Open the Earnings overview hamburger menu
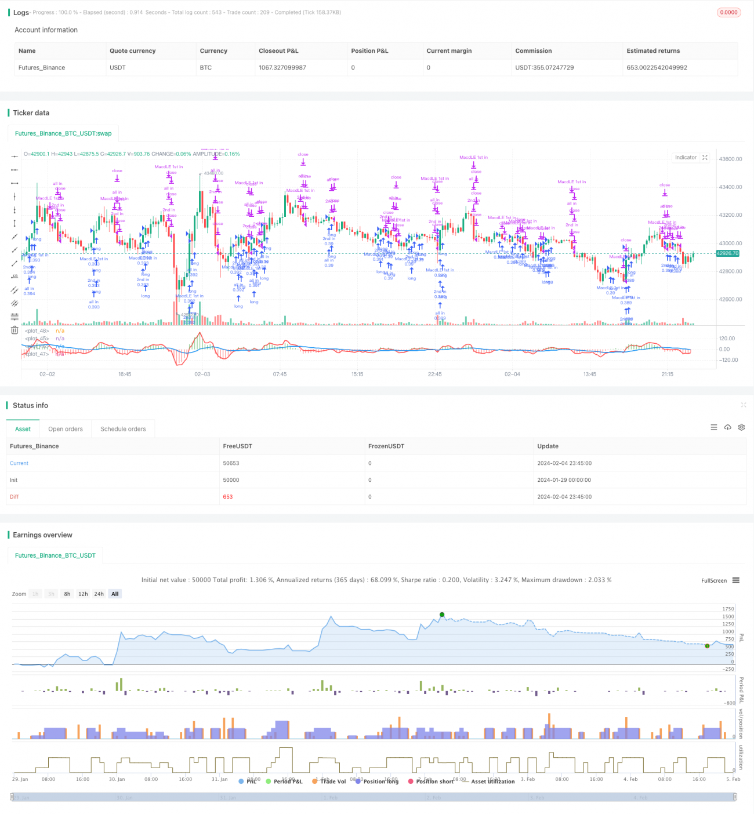 point(735,580)
